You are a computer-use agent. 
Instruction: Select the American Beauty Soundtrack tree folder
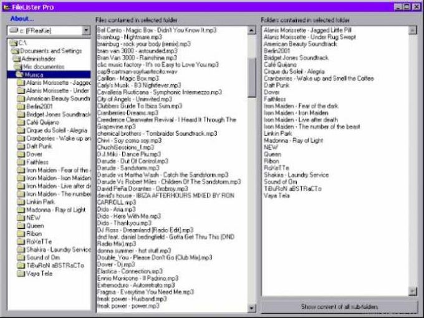coord(59,99)
